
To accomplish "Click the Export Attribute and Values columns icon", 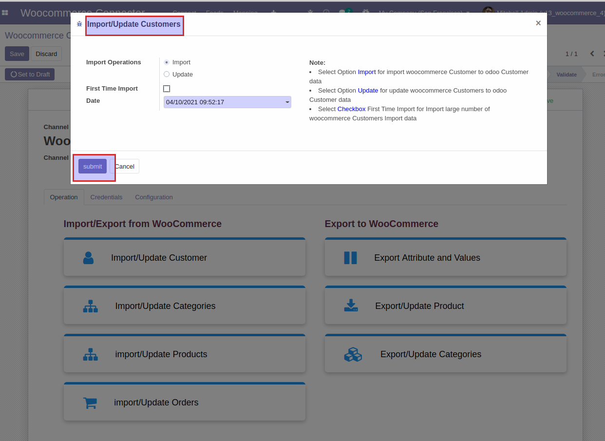I will 350,258.
